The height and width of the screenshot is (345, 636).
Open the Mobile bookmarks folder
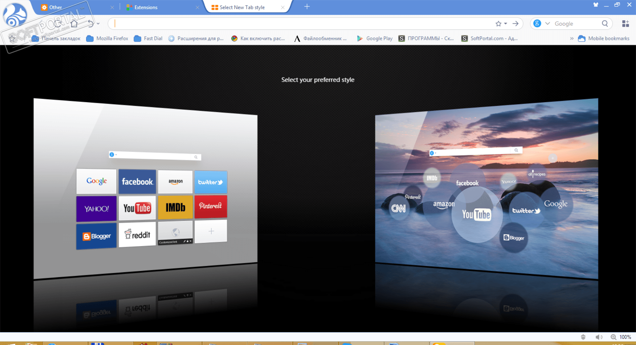(604, 38)
